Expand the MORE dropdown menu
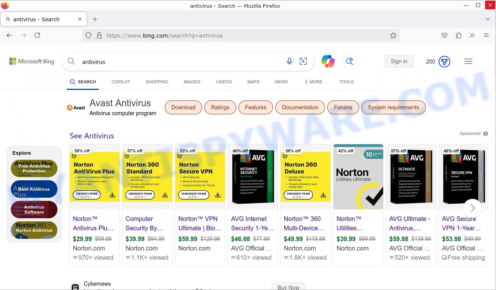Screen dimensions: 496x290 pos(313,82)
